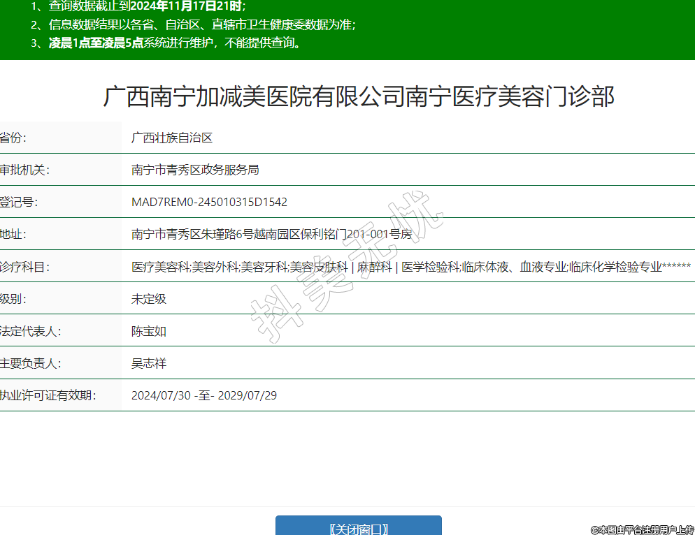Click the level value 未定级
This screenshot has width=695, height=535.
tap(149, 299)
